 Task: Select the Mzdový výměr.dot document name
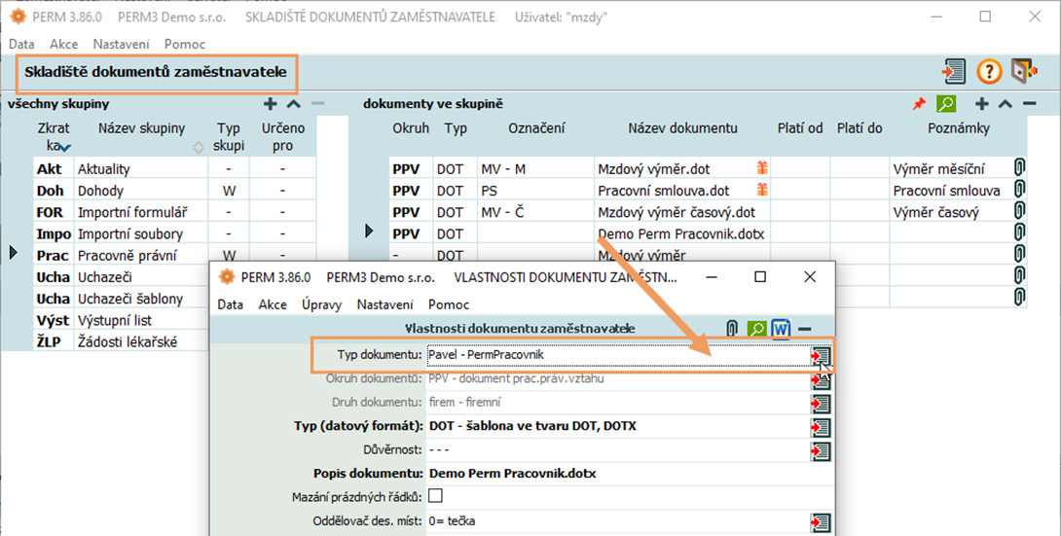654,169
